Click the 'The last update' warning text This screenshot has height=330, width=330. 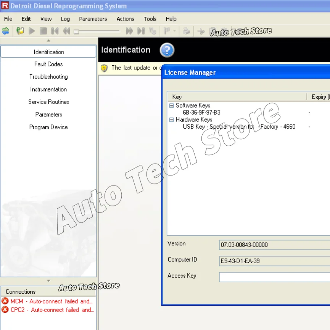coord(136,68)
